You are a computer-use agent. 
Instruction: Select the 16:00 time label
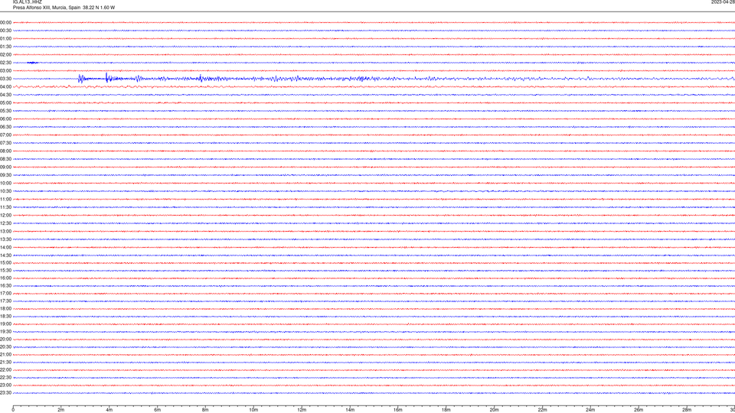[x=5, y=278]
